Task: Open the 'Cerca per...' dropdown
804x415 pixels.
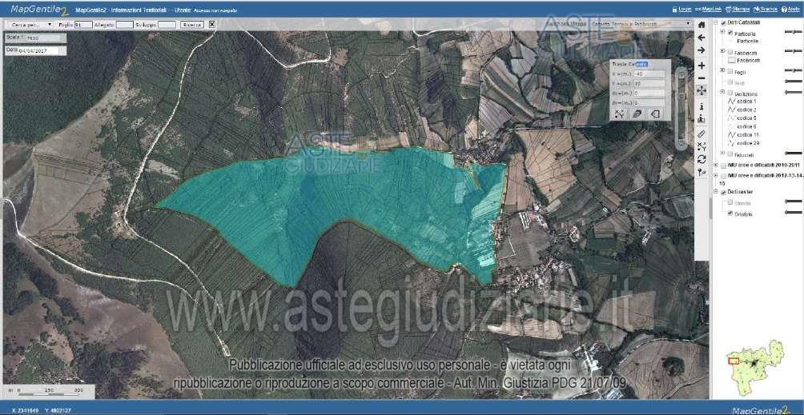Action: tap(28, 25)
